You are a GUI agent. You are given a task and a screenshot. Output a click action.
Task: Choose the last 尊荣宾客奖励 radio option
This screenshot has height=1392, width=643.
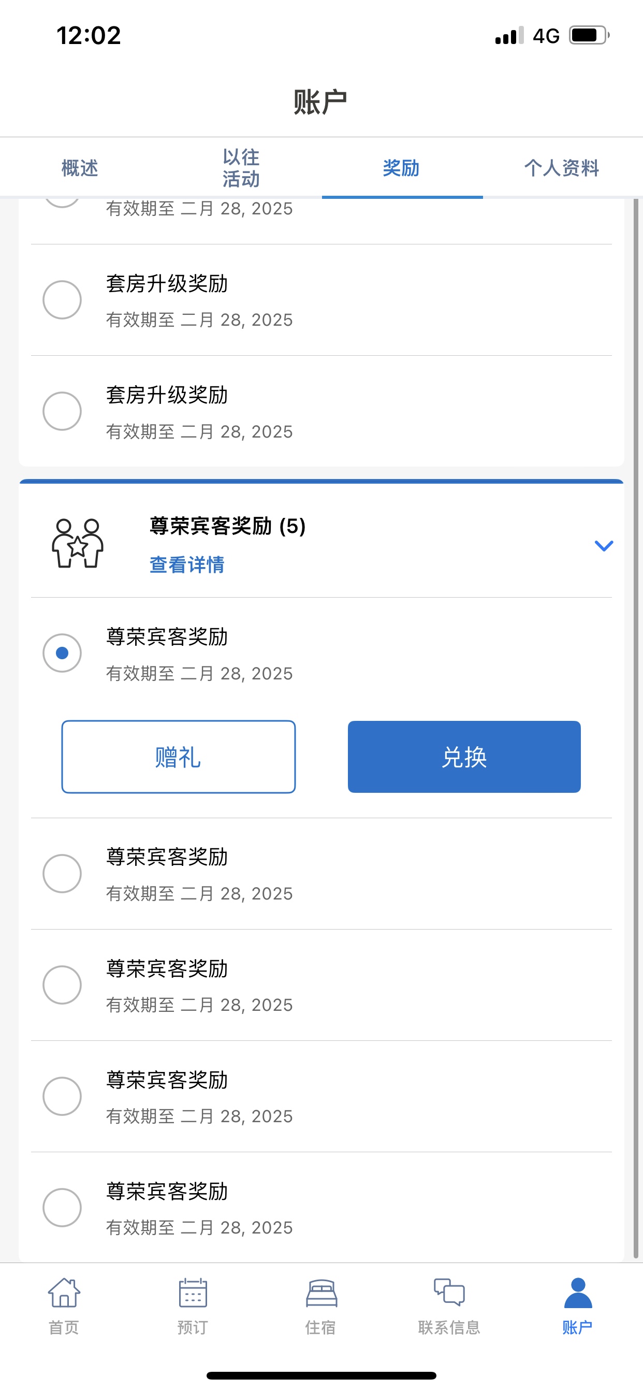[62, 1208]
